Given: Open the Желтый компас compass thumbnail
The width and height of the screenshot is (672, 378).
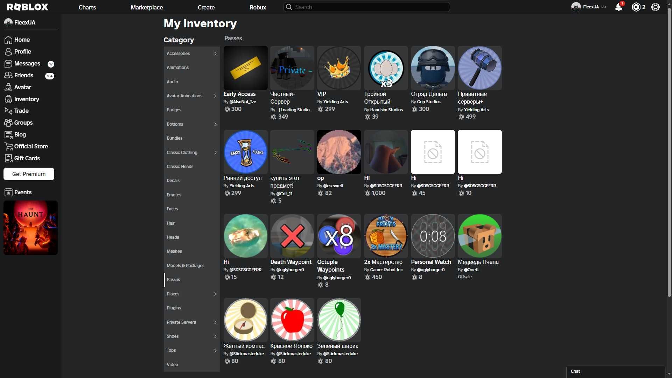Looking at the screenshot, I should click(245, 320).
